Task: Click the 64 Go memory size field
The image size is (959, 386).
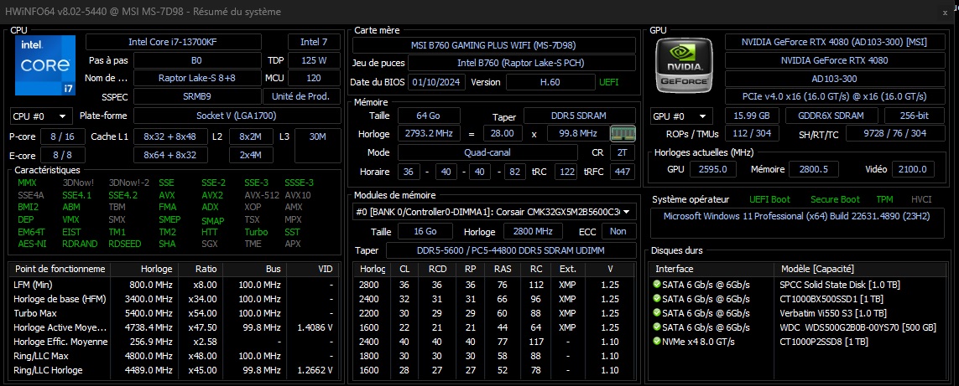Action: coord(428,116)
